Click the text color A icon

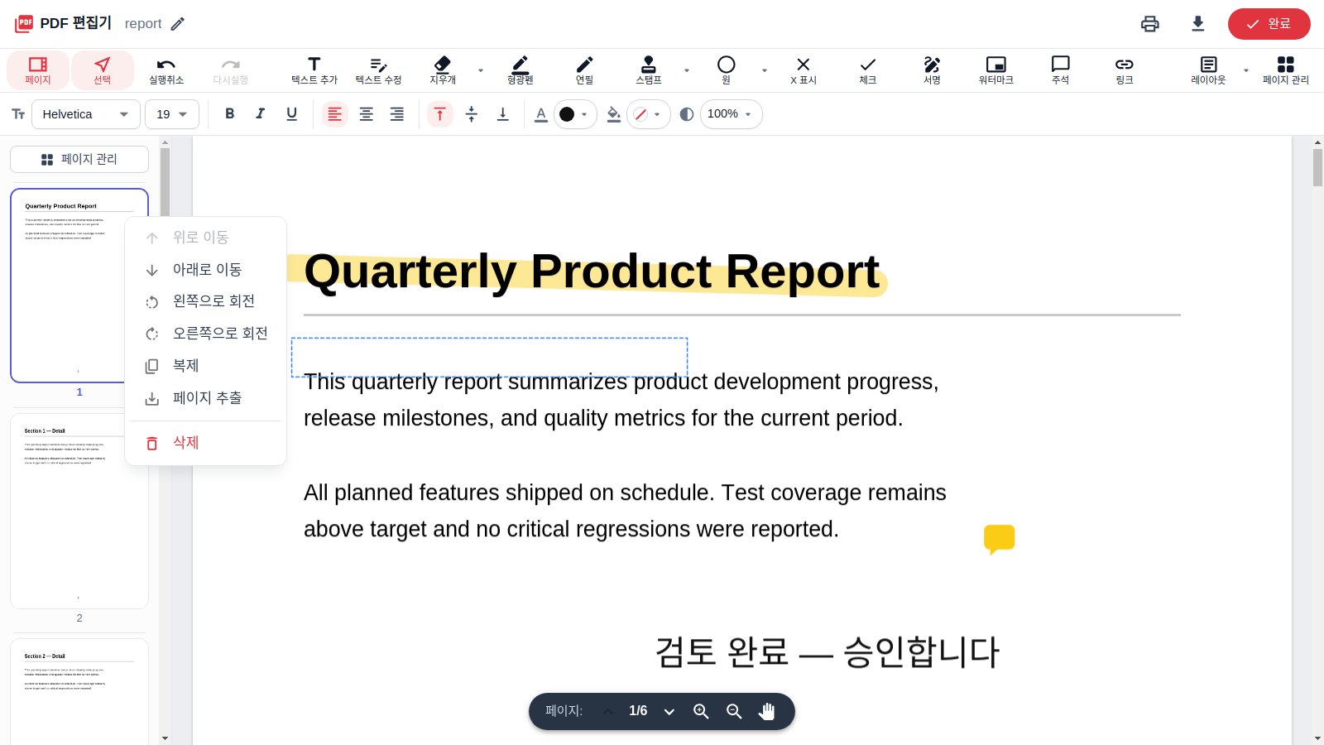click(x=541, y=114)
